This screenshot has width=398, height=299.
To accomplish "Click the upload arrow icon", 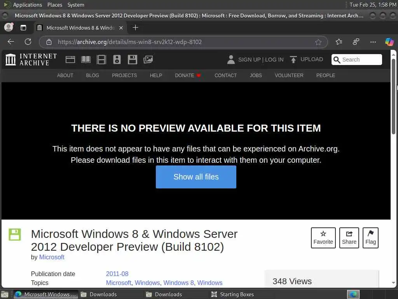I will pos(293,60).
